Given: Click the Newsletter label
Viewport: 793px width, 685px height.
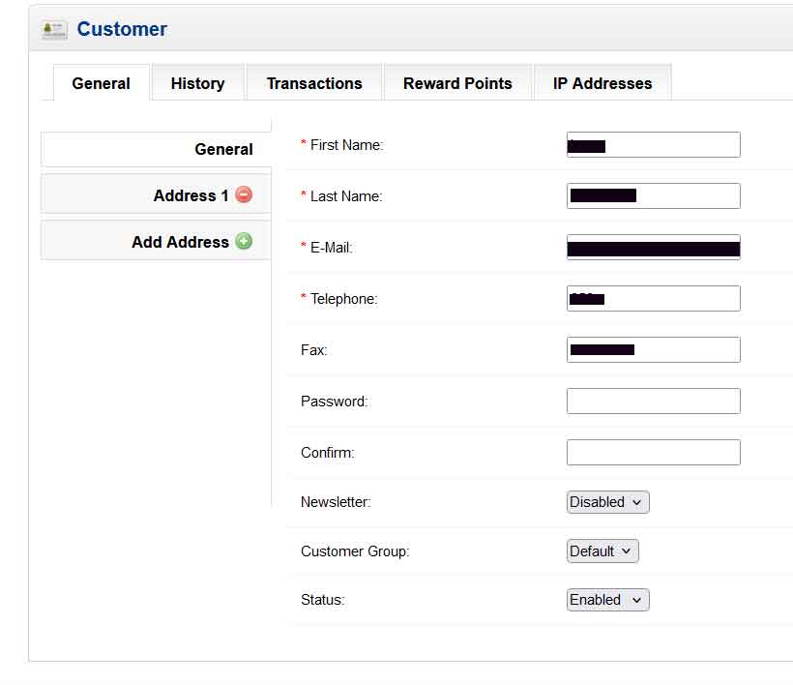Looking at the screenshot, I should [x=336, y=502].
